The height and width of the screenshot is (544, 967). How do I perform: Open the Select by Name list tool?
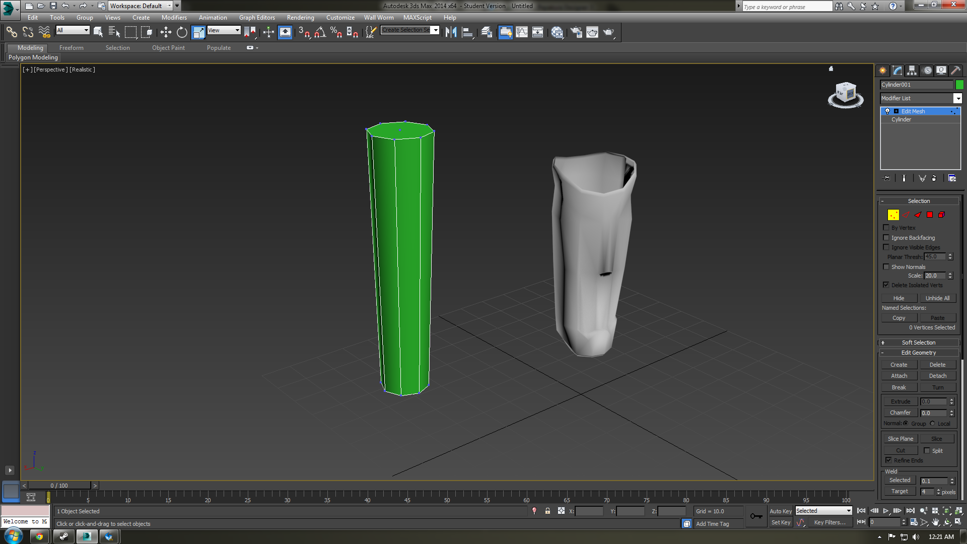[x=114, y=33]
